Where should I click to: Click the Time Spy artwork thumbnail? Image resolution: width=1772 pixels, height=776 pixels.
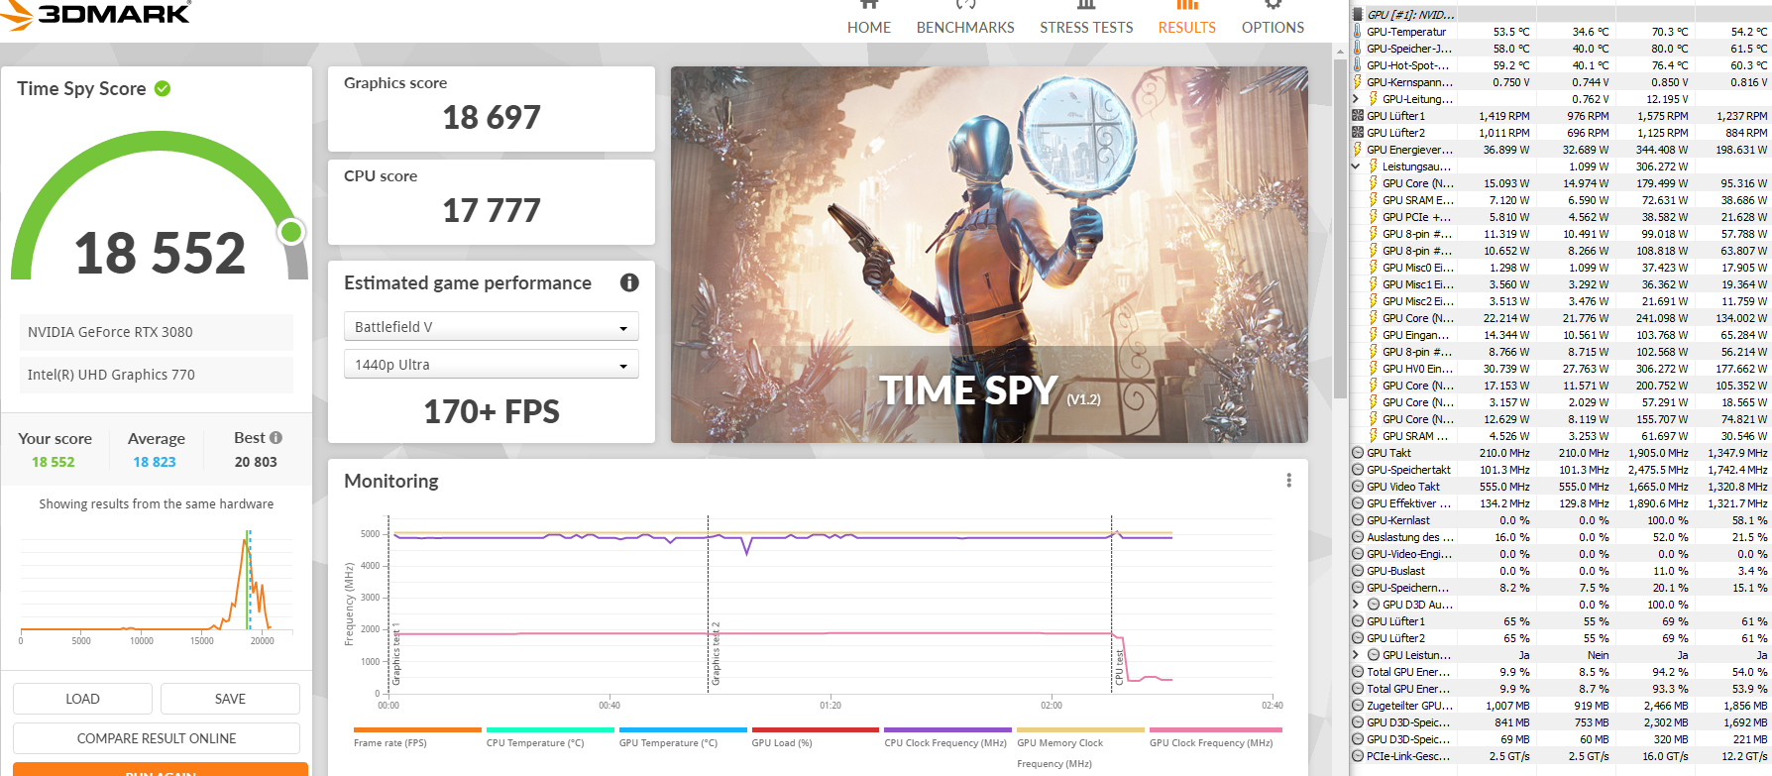tap(989, 255)
